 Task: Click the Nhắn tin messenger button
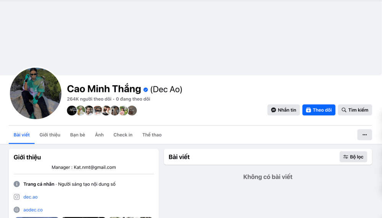tap(283, 110)
